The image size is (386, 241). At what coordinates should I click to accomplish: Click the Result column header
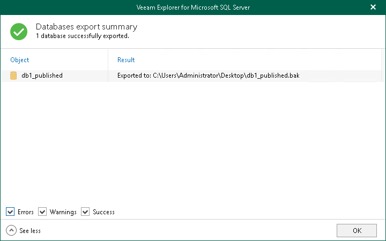click(126, 60)
